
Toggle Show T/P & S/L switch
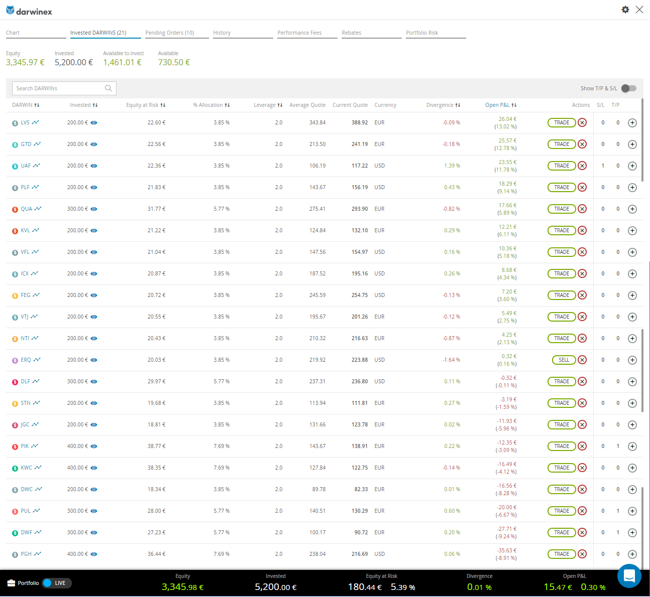click(629, 88)
